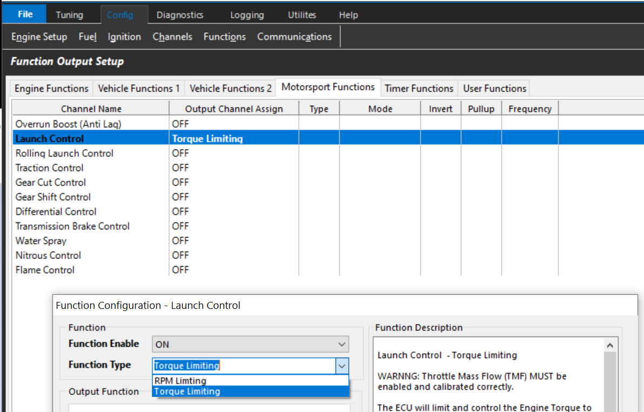Select the Gear Shift Control row

tap(328, 197)
